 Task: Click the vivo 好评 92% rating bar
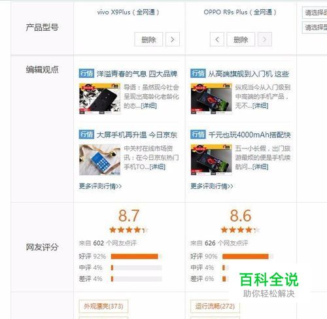pos(136,256)
